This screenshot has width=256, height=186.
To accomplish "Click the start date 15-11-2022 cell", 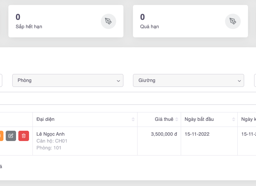I will pyautogui.click(x=197, y=134).
